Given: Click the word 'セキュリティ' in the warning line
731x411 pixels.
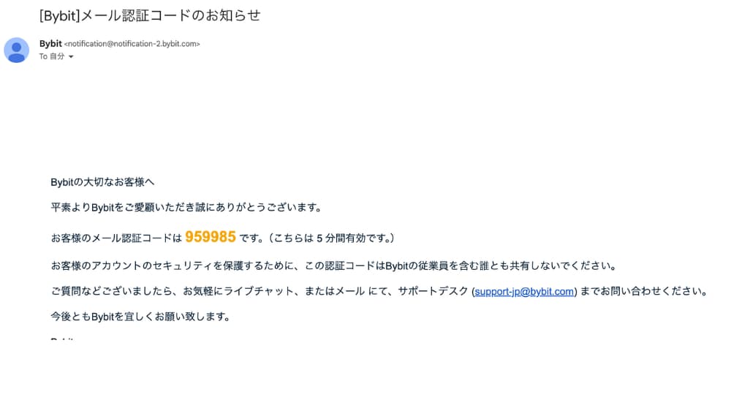Looking at the screenshot, I should coord(183,266).
